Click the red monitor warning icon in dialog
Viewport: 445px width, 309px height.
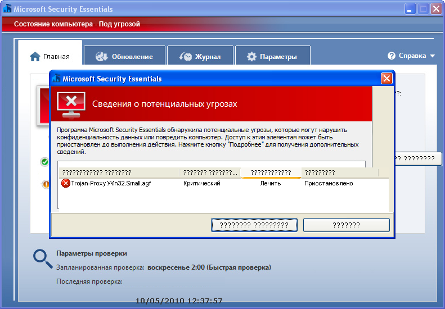pos(71,103)
